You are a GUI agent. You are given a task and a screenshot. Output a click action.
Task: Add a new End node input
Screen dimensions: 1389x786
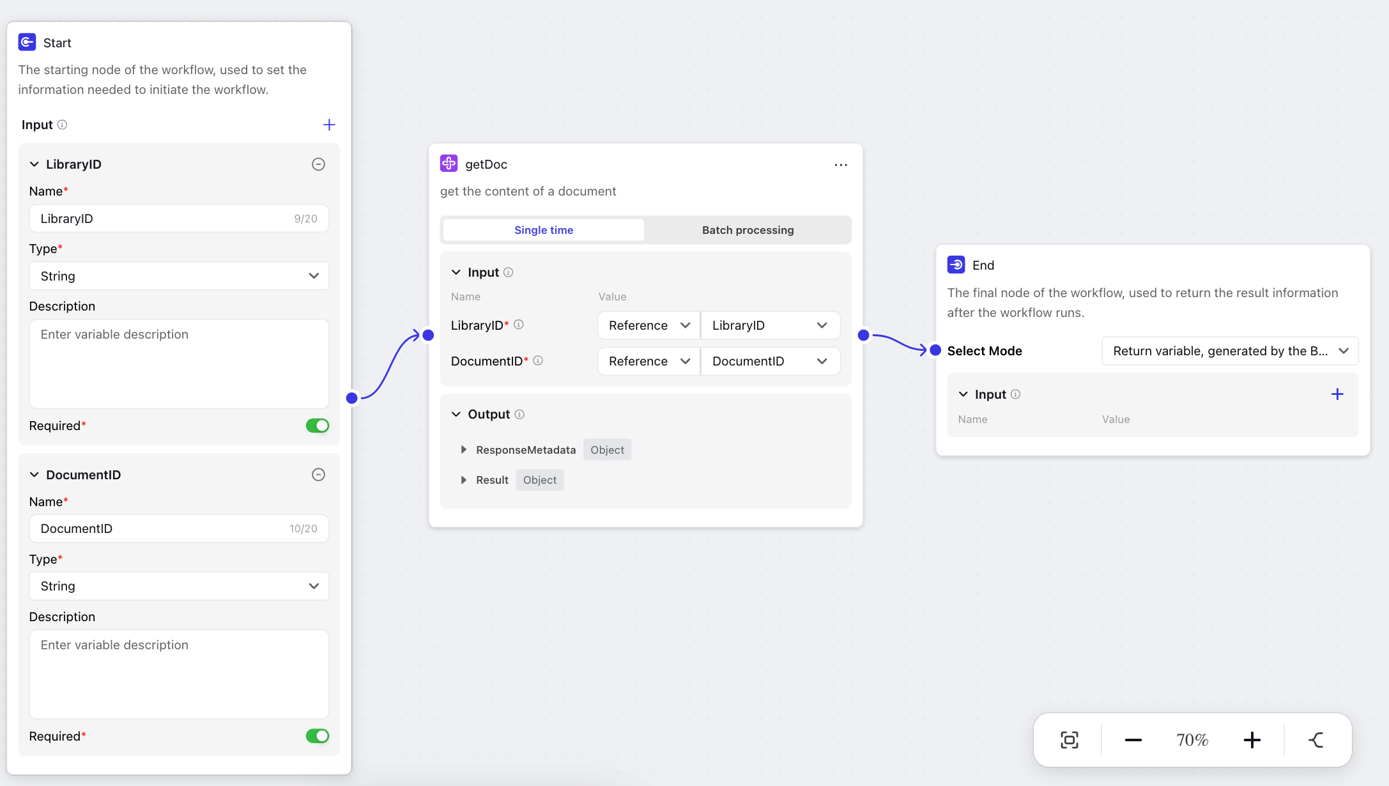(1337, 394)
